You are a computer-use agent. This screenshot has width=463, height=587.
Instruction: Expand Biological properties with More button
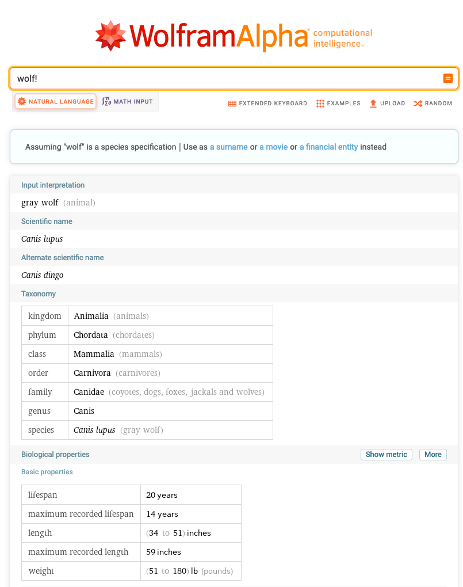433,455
